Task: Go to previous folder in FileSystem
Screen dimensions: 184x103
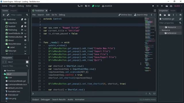Action: tap(3, 62)
